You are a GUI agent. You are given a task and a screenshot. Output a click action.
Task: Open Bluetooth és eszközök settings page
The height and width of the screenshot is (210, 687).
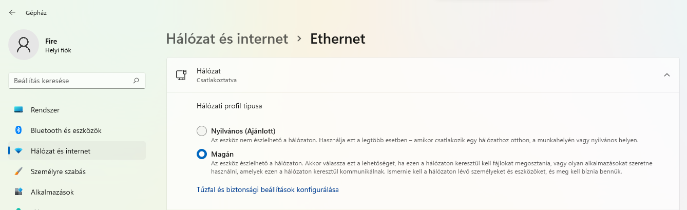(x=77, y=130)
